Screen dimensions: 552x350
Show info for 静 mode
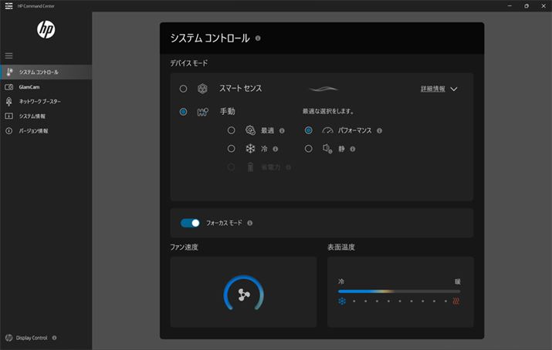tap(352, 149)
